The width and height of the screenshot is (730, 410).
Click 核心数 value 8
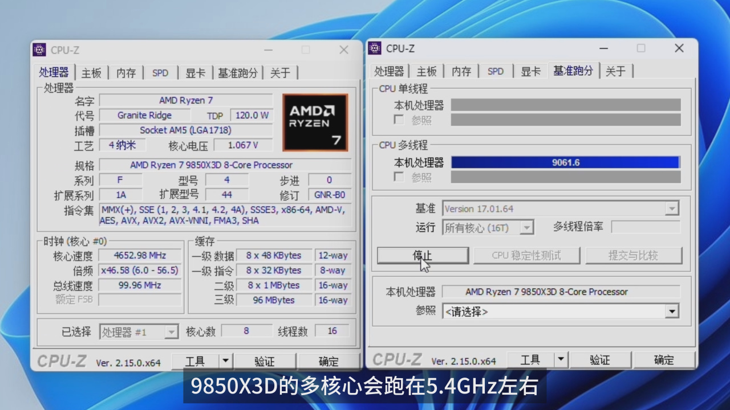246,331
